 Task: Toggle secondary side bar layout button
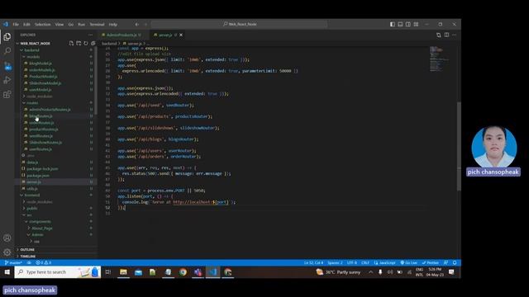[x=408, y=24]
